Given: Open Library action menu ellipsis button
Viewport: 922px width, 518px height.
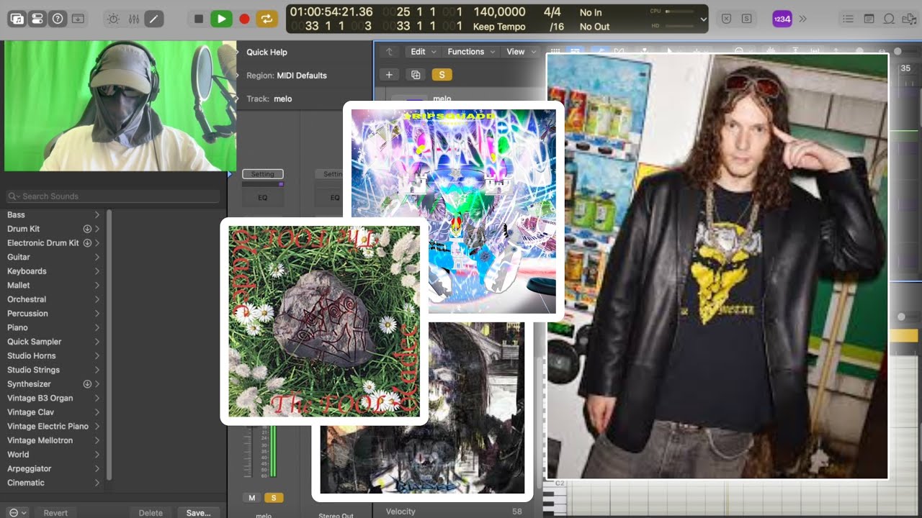Looking at the screenshot, I should point(18,512).
